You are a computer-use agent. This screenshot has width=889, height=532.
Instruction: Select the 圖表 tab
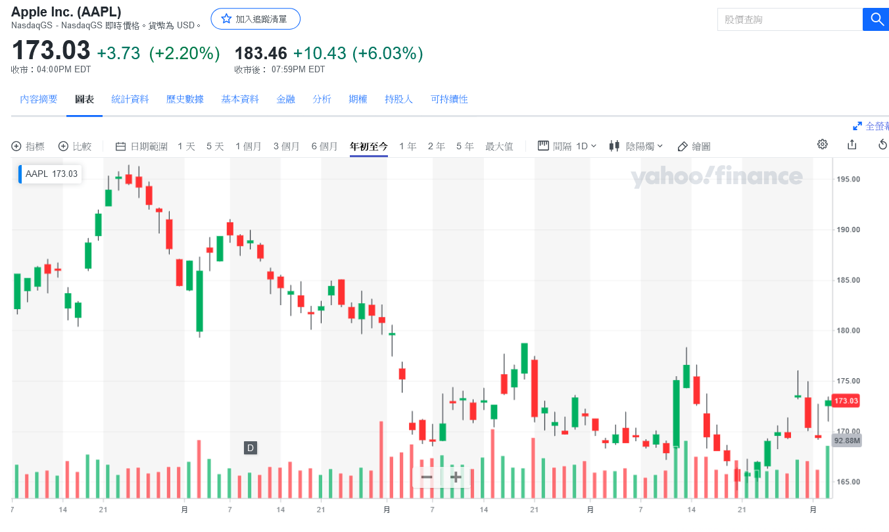[84, 99]
